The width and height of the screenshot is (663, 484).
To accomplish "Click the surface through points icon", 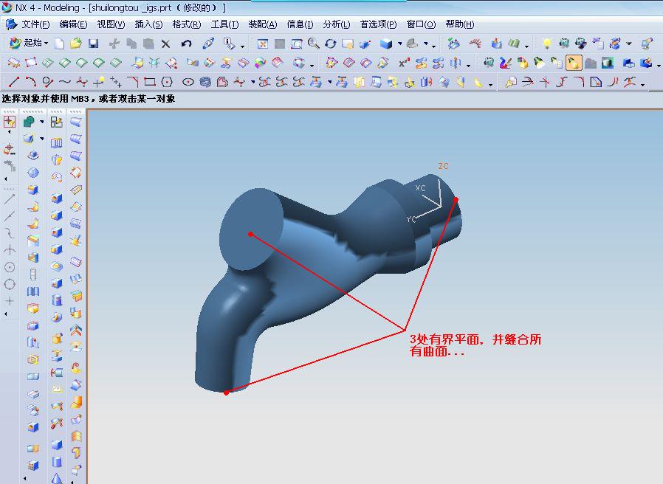I will (13, 63).
